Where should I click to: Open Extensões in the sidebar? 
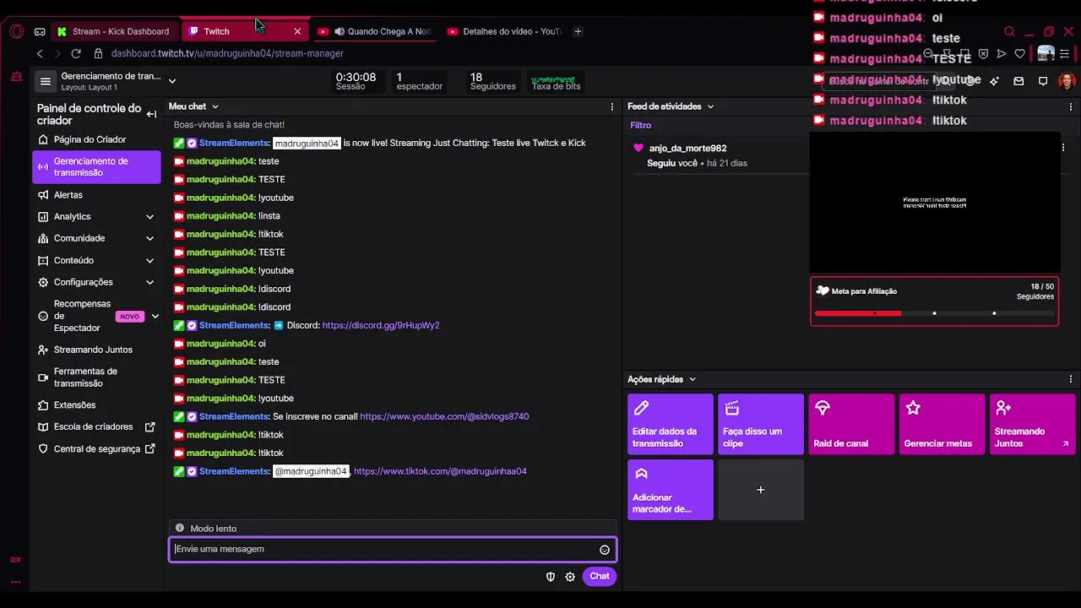[96, 405]
